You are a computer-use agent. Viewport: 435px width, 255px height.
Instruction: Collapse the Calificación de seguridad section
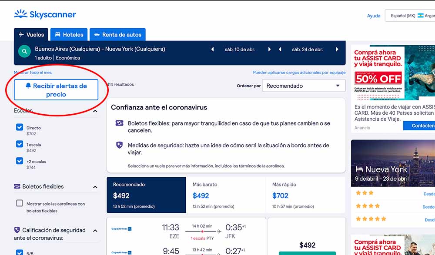[x=95, y=231]
